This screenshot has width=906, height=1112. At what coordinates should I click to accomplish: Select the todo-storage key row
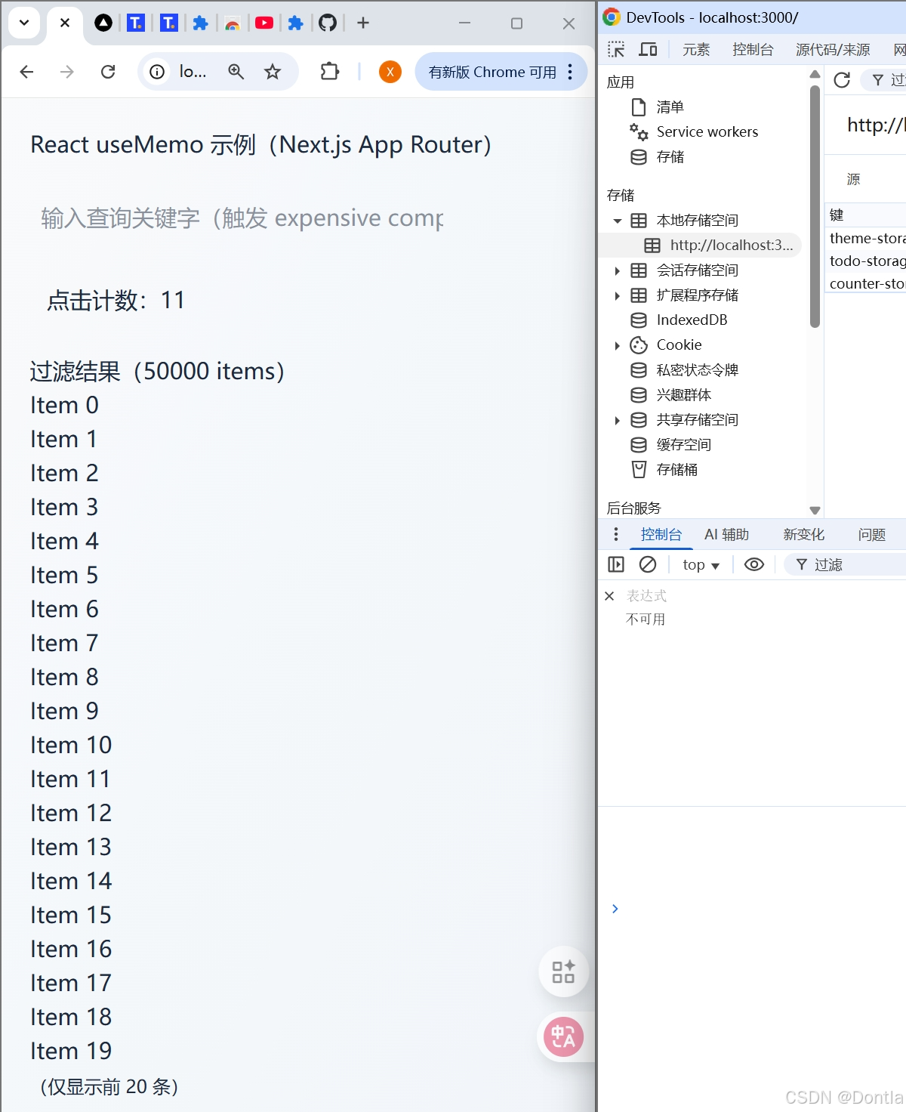(x=866, y=261)
